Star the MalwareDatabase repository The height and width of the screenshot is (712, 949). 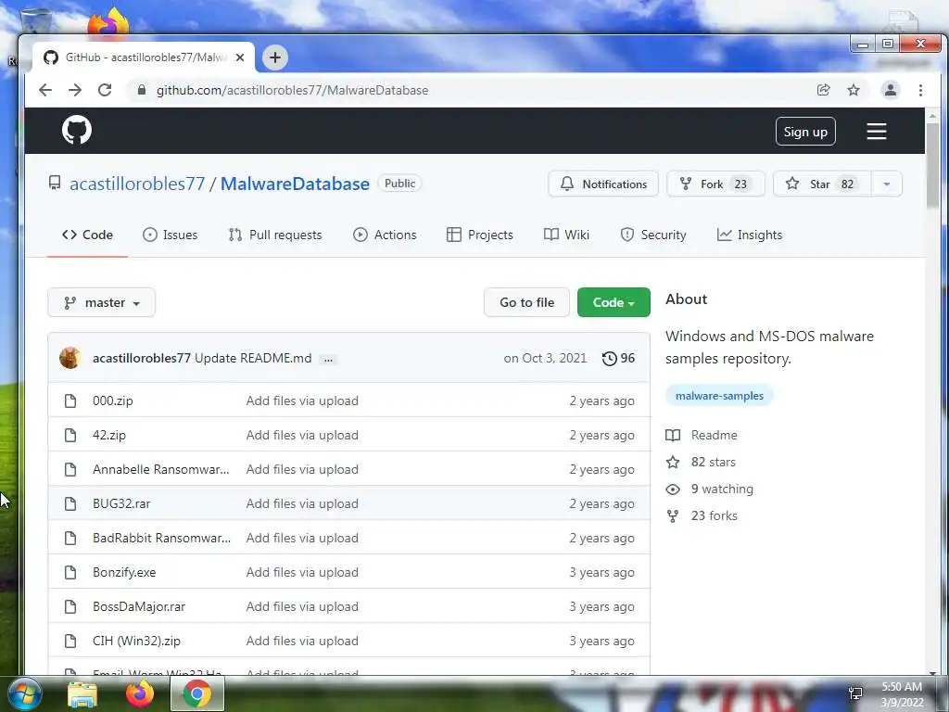pyautogui.click(x=822, y=184)
